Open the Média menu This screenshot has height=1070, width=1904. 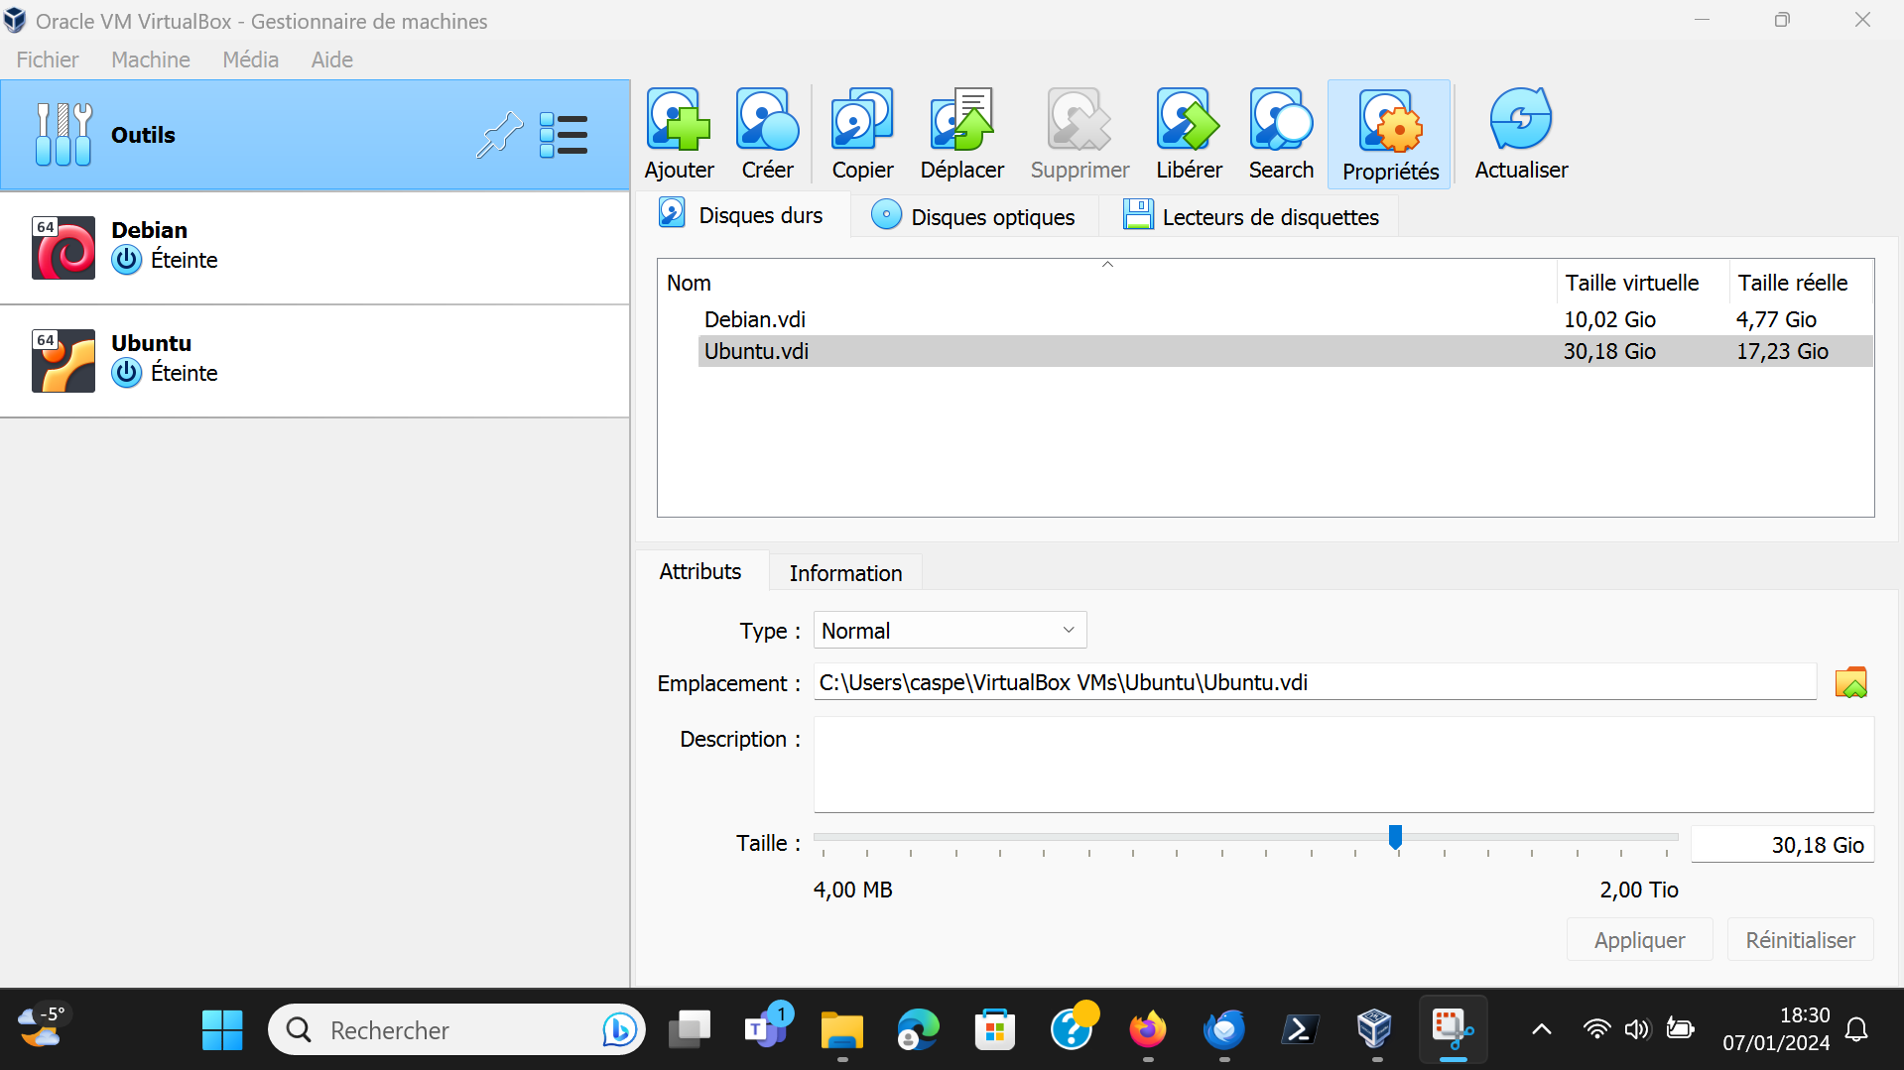[x=250, y=59]
